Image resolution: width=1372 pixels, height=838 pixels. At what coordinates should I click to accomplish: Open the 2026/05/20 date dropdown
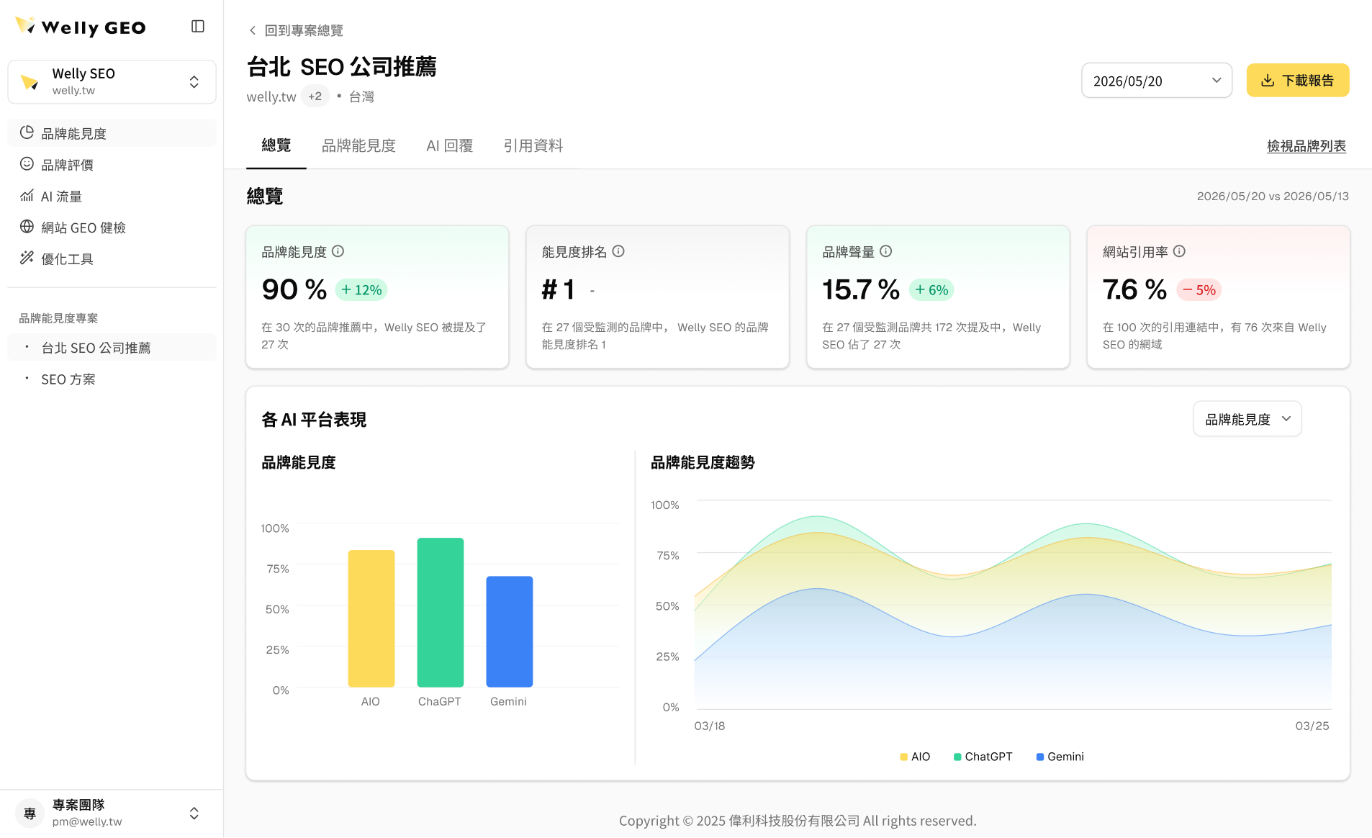[x=1156, y=81]
